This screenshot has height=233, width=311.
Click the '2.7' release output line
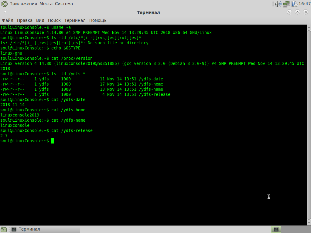4,136
